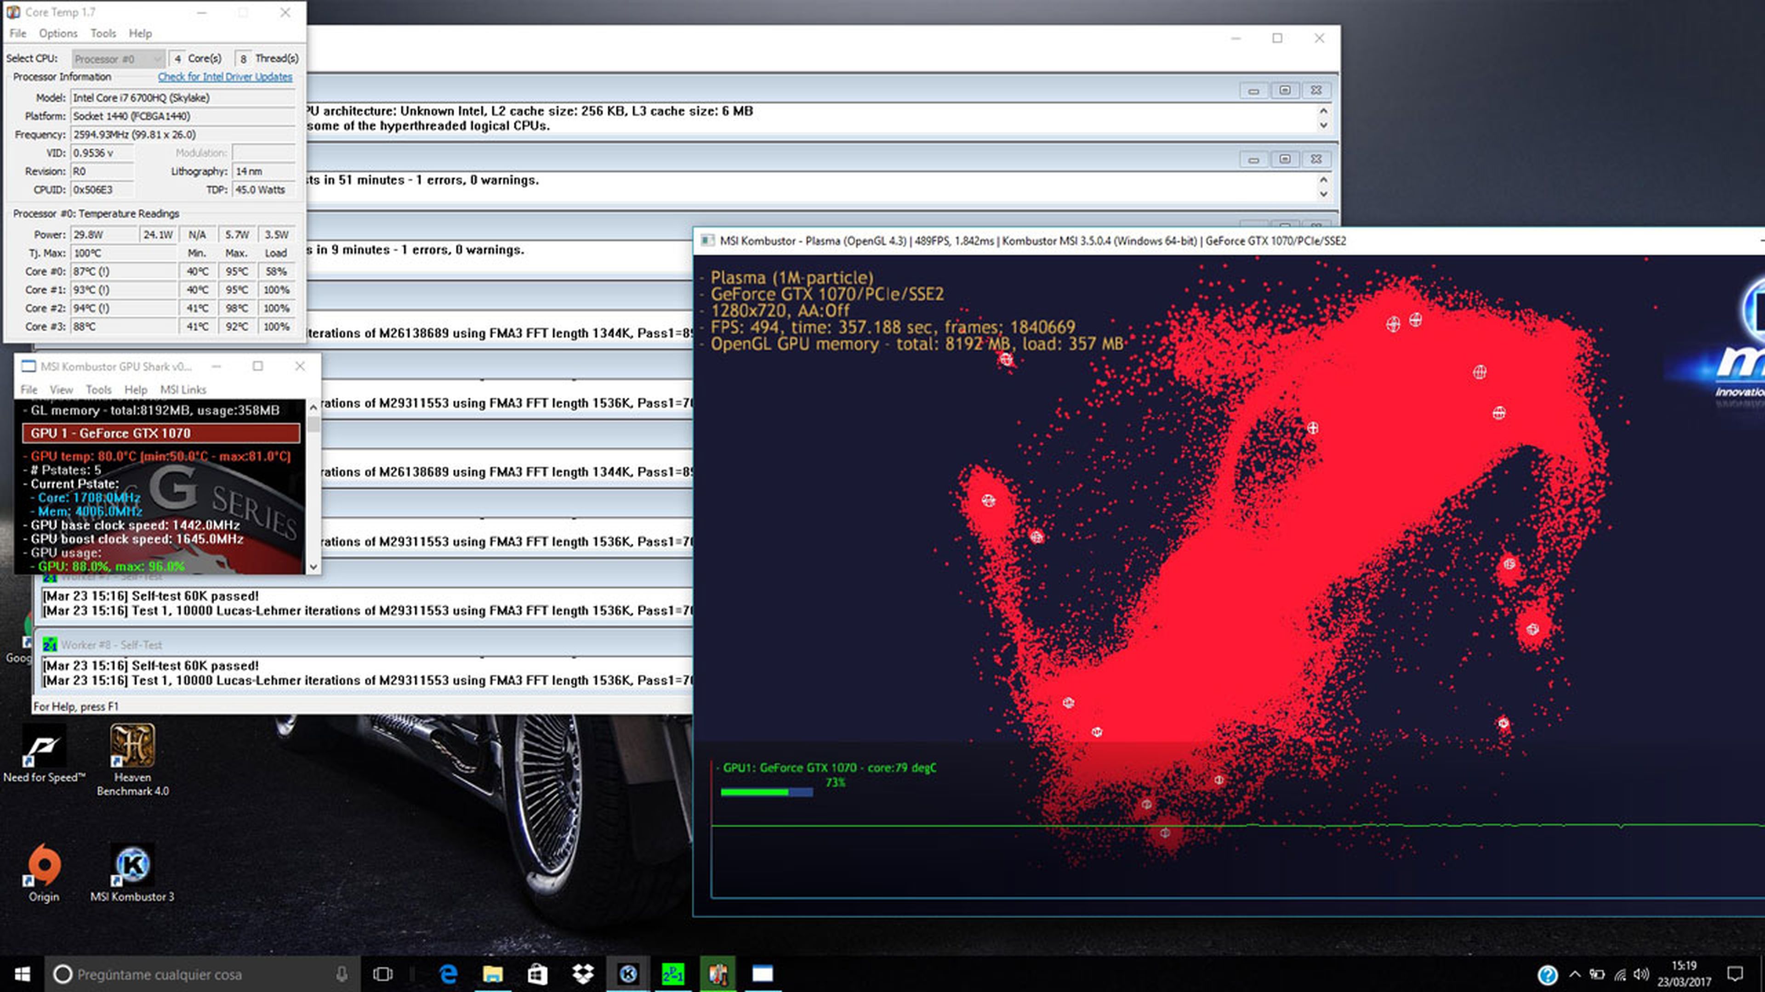Open Microsoft Edge from the taskbar

pyautogui.click(x=448, y=974)
